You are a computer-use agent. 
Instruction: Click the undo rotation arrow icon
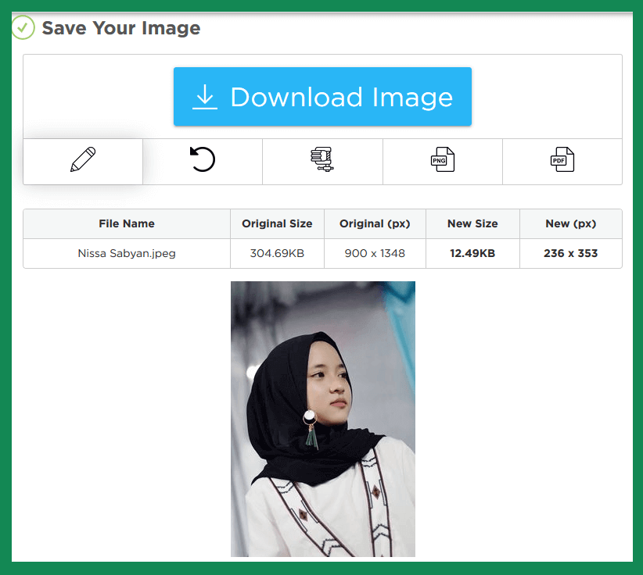tap(202, 159)
